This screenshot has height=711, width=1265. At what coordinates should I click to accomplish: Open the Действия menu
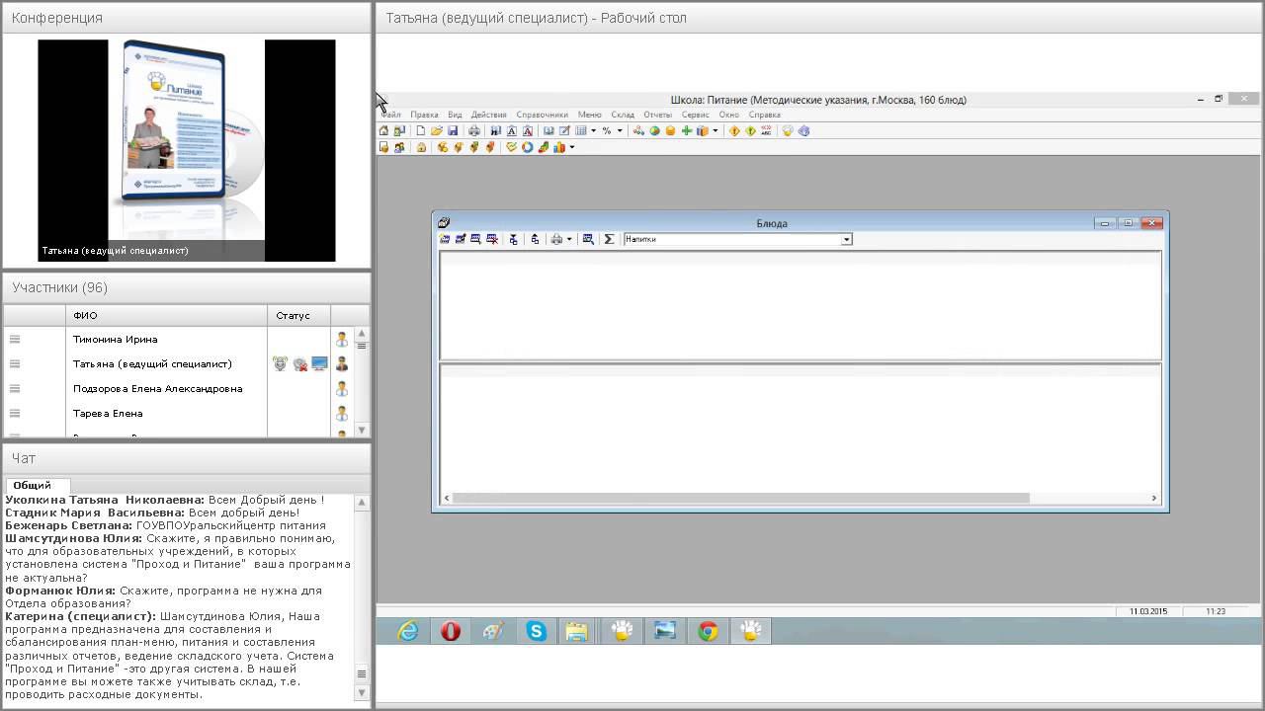point(489,115)
